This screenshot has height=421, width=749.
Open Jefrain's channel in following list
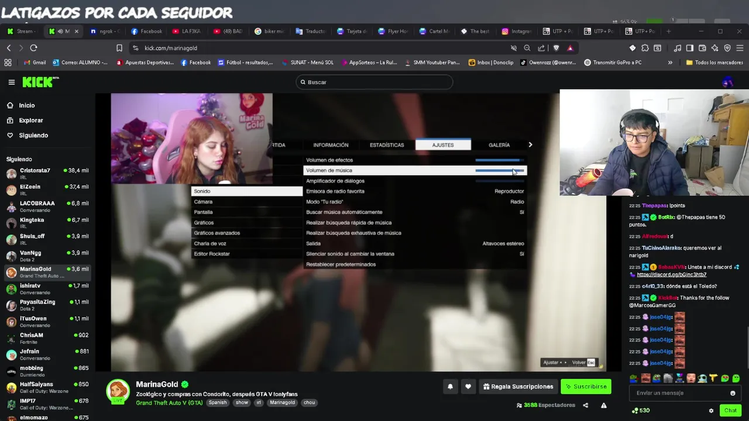click(x=47, y=354)
